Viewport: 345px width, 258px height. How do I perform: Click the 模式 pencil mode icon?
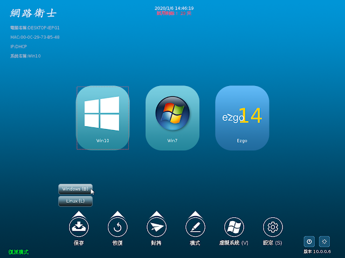click(195, 227)
